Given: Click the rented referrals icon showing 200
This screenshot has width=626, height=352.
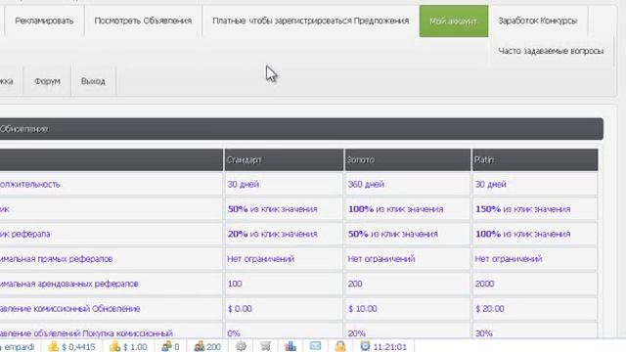Looking at the screenshot, I should pyautogui.click(x=199, y=346).
